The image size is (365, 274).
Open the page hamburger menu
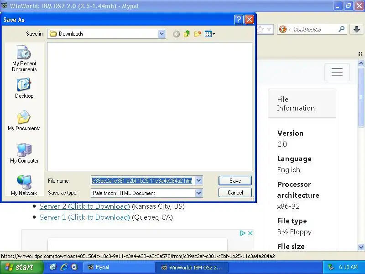coord(337,72)
